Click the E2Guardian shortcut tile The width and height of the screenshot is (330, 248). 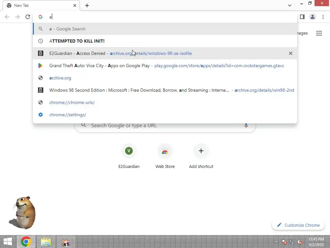click(x=129, y=156)
